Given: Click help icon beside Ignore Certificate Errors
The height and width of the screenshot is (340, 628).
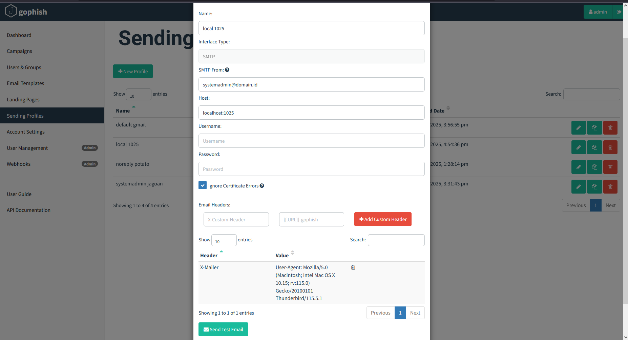Looking at the screenshot, I should pyautogui.click(x=262, y=186).
